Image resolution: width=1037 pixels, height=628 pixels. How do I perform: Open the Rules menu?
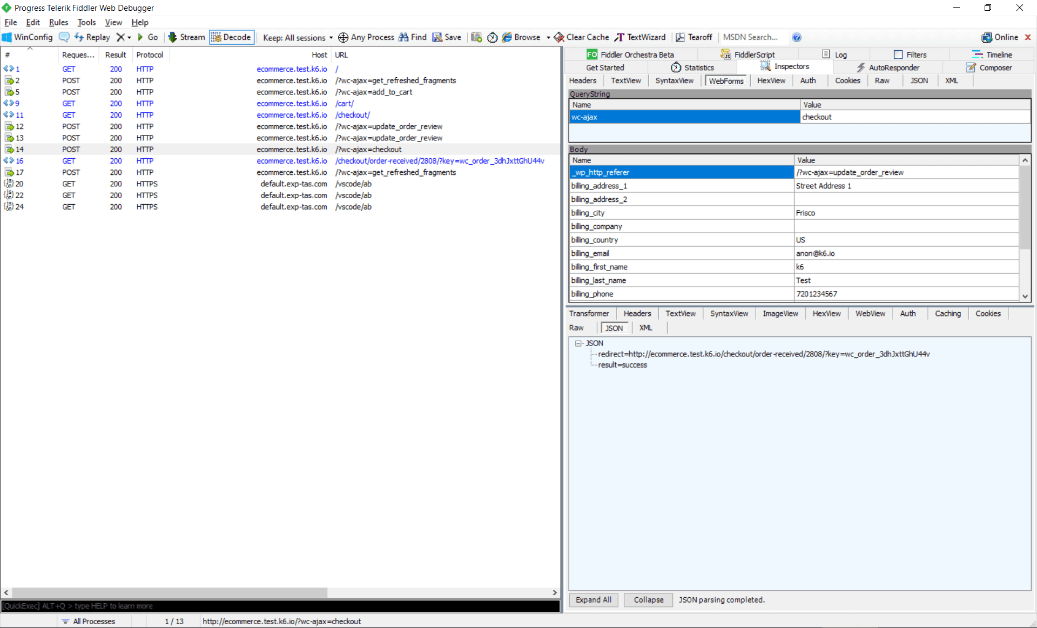pyautogui.click(x=58, y=22)
